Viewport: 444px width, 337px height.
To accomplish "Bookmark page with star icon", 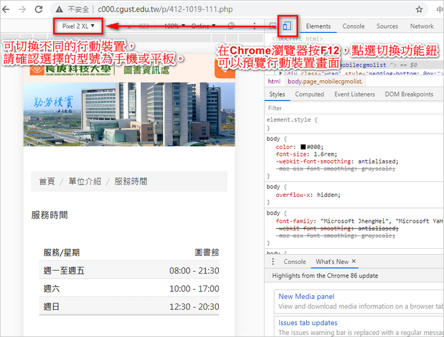I will click(419, 10).
